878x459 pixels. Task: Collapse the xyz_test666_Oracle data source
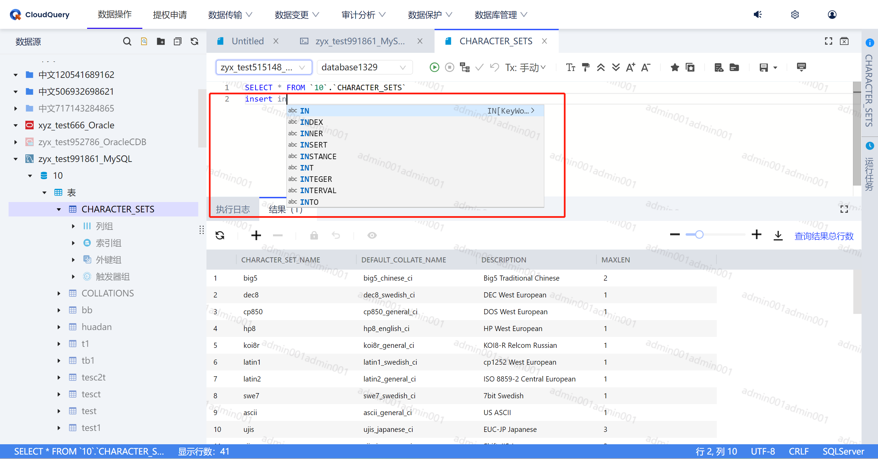click(15, 125)
